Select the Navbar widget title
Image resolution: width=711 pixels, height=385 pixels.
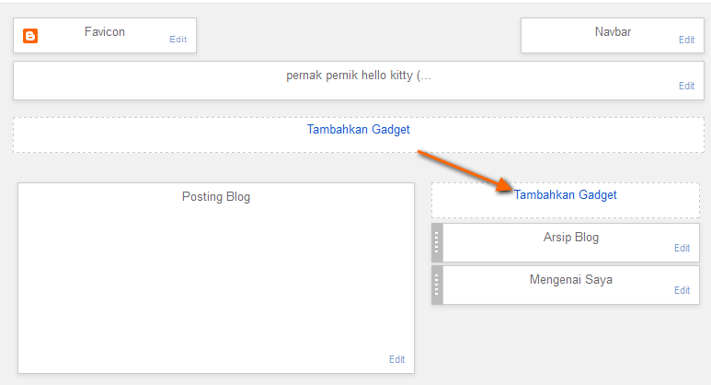click(613, 32)
